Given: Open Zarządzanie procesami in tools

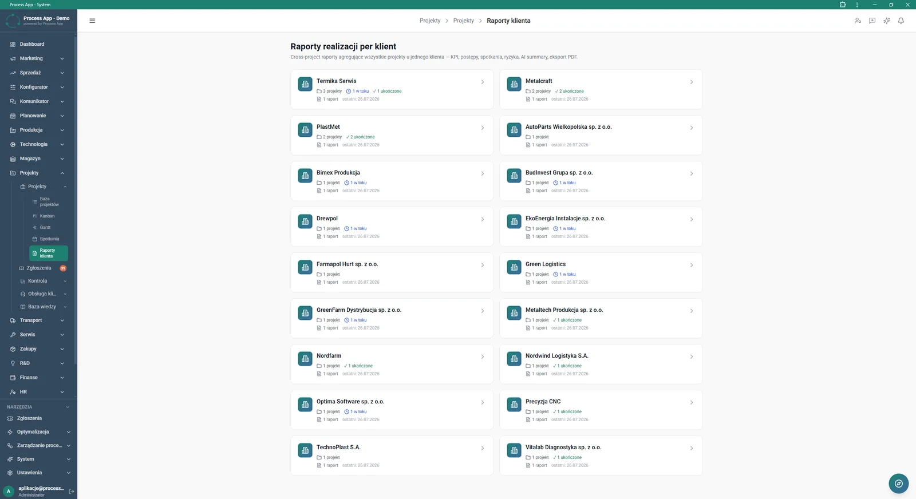Looking at the screenshot, I should 38,445.
